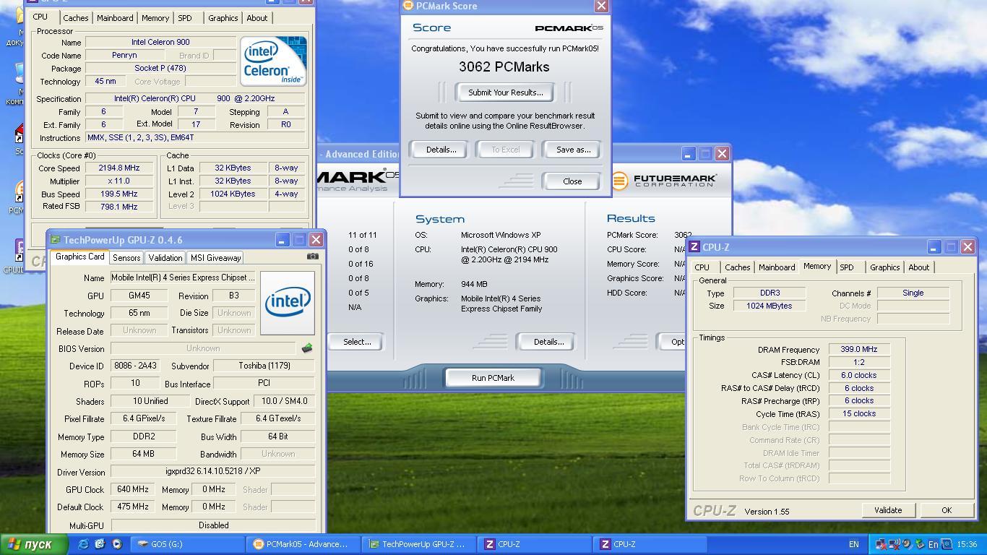Click the Pixel Fillrate 6.4 GPixel/s value
Viewport: 987px width, 555px height.
point(144,418)
